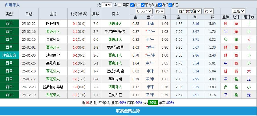Screen dimensions: 257x116
Task: Click the draw odds 2.86
Action: (x=196, y=55)
